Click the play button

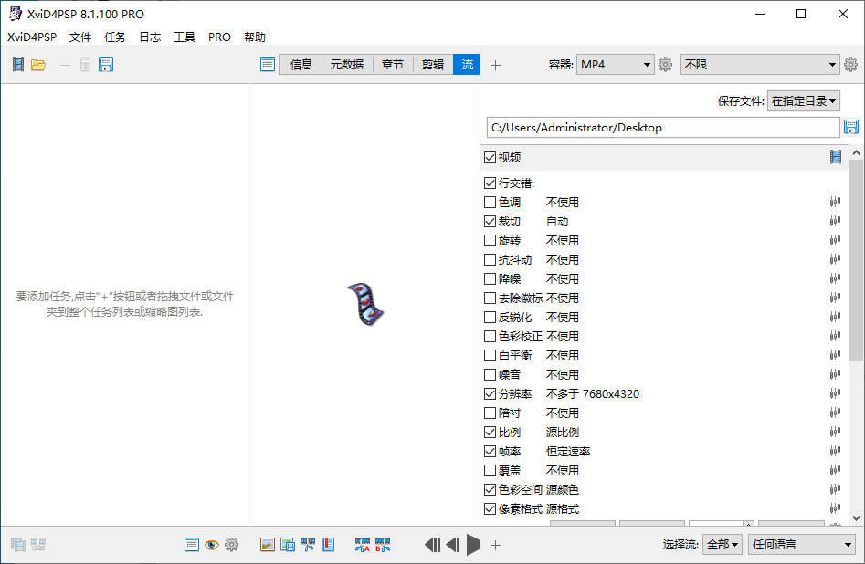click(x=473, y=545)
